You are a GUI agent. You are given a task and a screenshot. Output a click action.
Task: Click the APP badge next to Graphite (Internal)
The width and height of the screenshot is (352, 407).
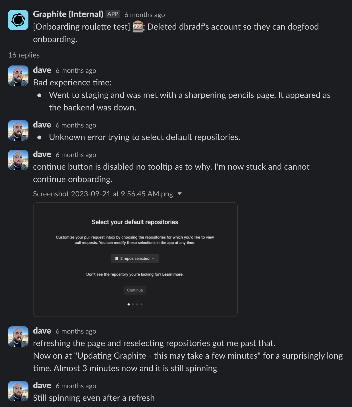point(112,14)
